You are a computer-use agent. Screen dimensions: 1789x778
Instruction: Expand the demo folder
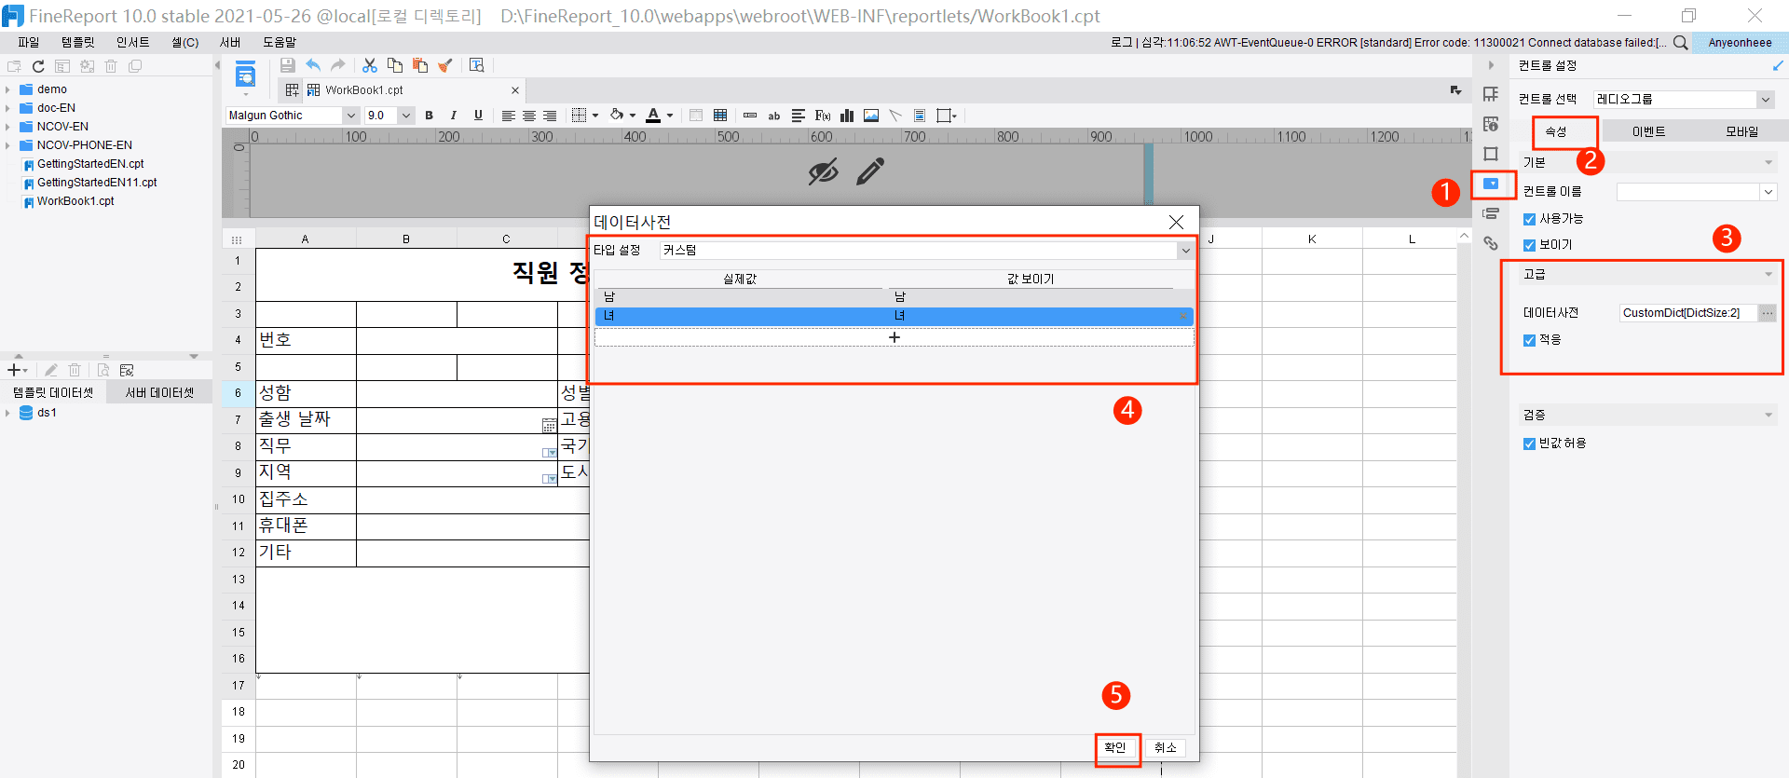(x=7, y=89)
